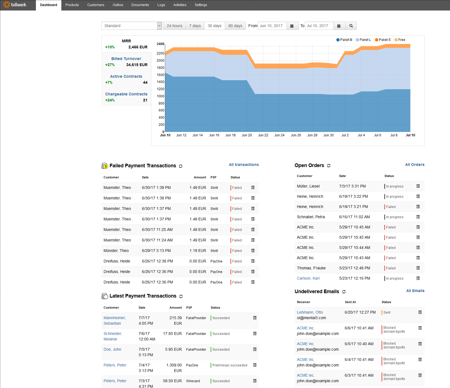Select the 24 hours range
This screenshot has height=388, width=450.
[175, 26]
